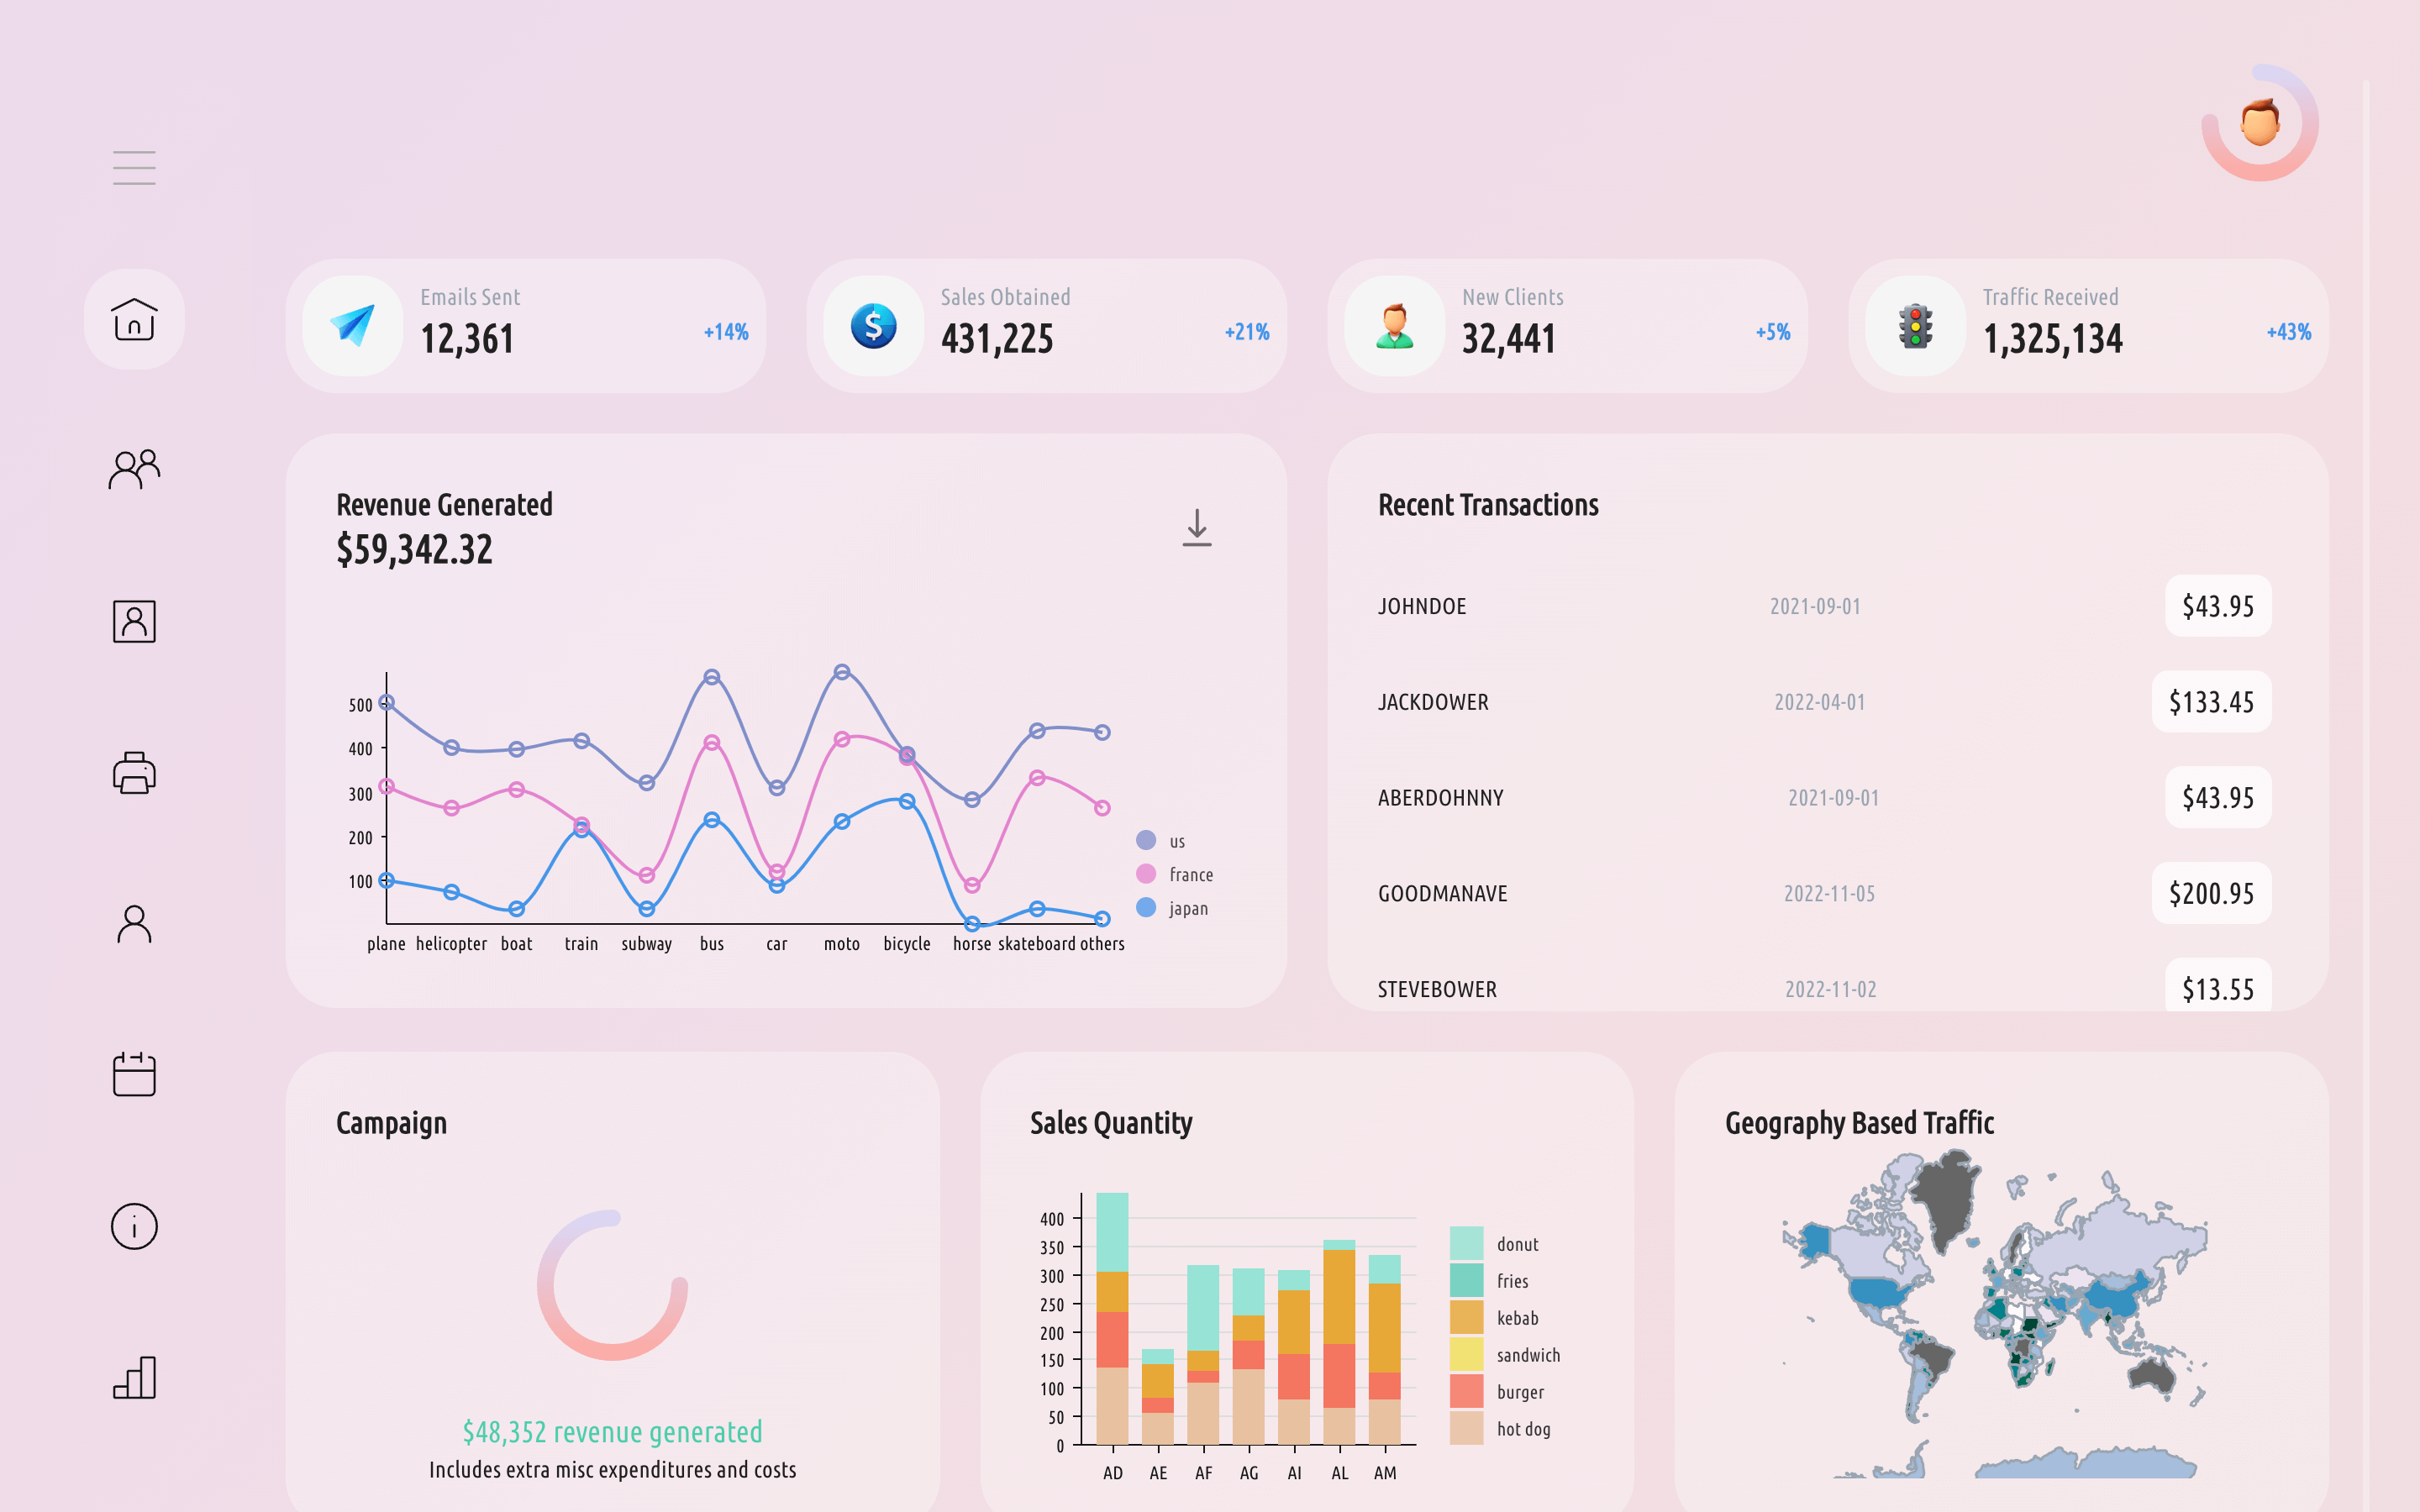Download the Revenue Generated report
Viewport: 2420px width, 1512px height.
(x=1197, y=528)
